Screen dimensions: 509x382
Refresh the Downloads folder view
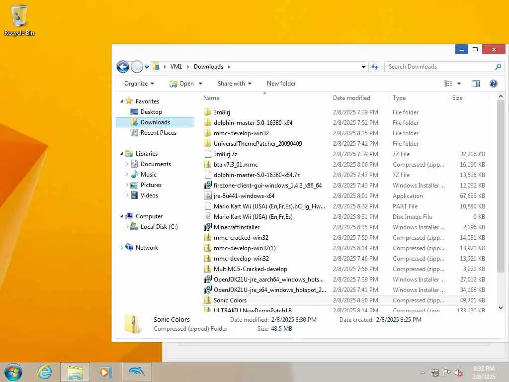[x=375, y=67]
